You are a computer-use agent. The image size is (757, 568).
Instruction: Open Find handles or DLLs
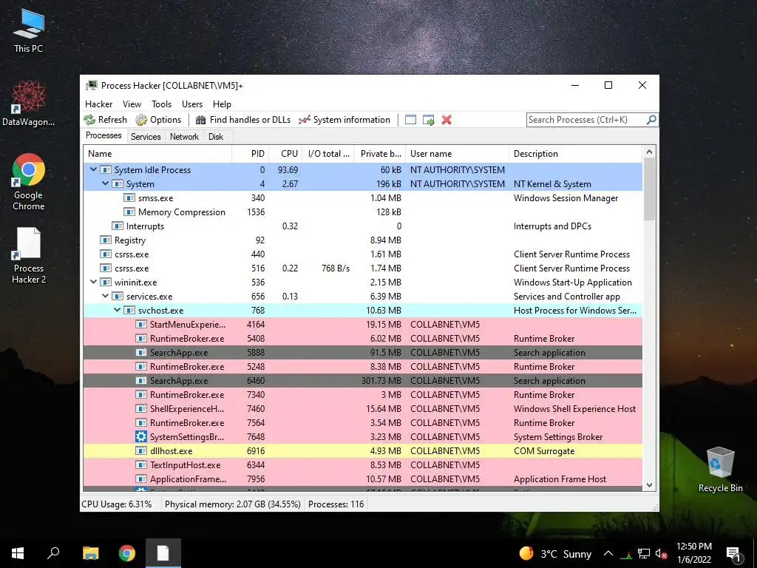[x=242, y=120]
